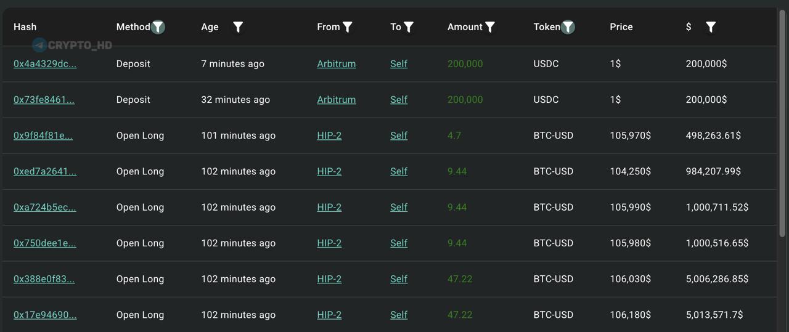Open transaction hash 0x4a4329dc...

(x=45, y=63)
